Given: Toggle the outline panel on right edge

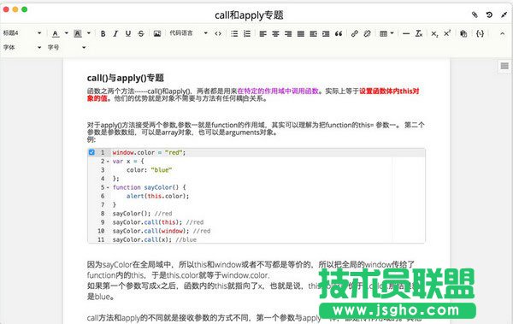Looking at the screenshot, I should 504,66.
